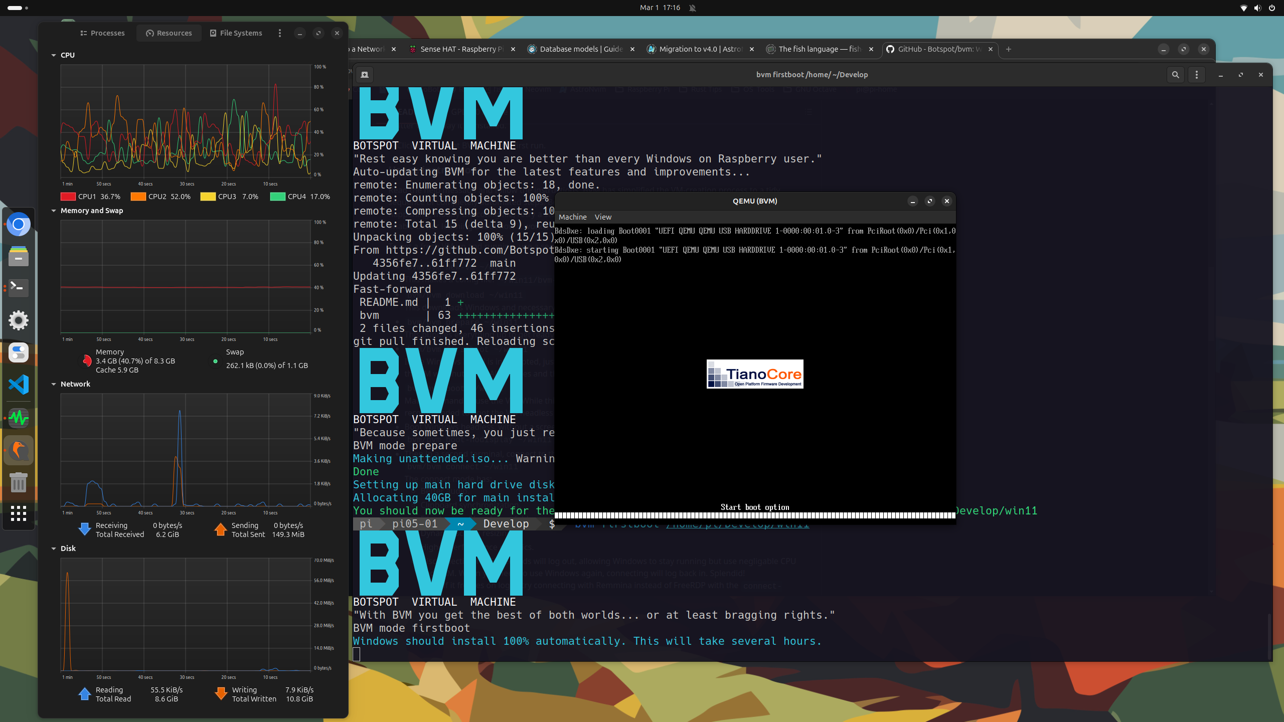Open Settings gear in the dock
The image size is (1284, 722).
tap(19, 320)
